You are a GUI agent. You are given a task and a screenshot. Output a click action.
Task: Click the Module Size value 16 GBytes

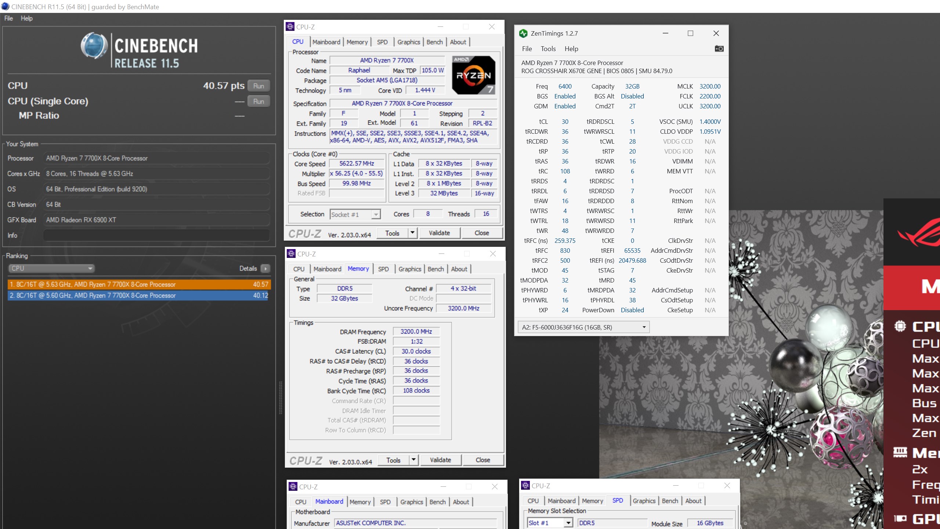[710, 523]
